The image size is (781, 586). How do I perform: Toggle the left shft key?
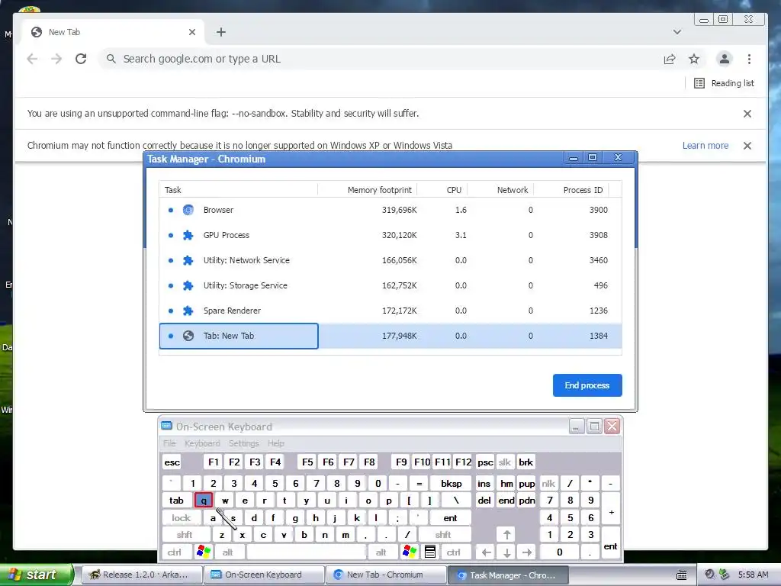(185, 535)
